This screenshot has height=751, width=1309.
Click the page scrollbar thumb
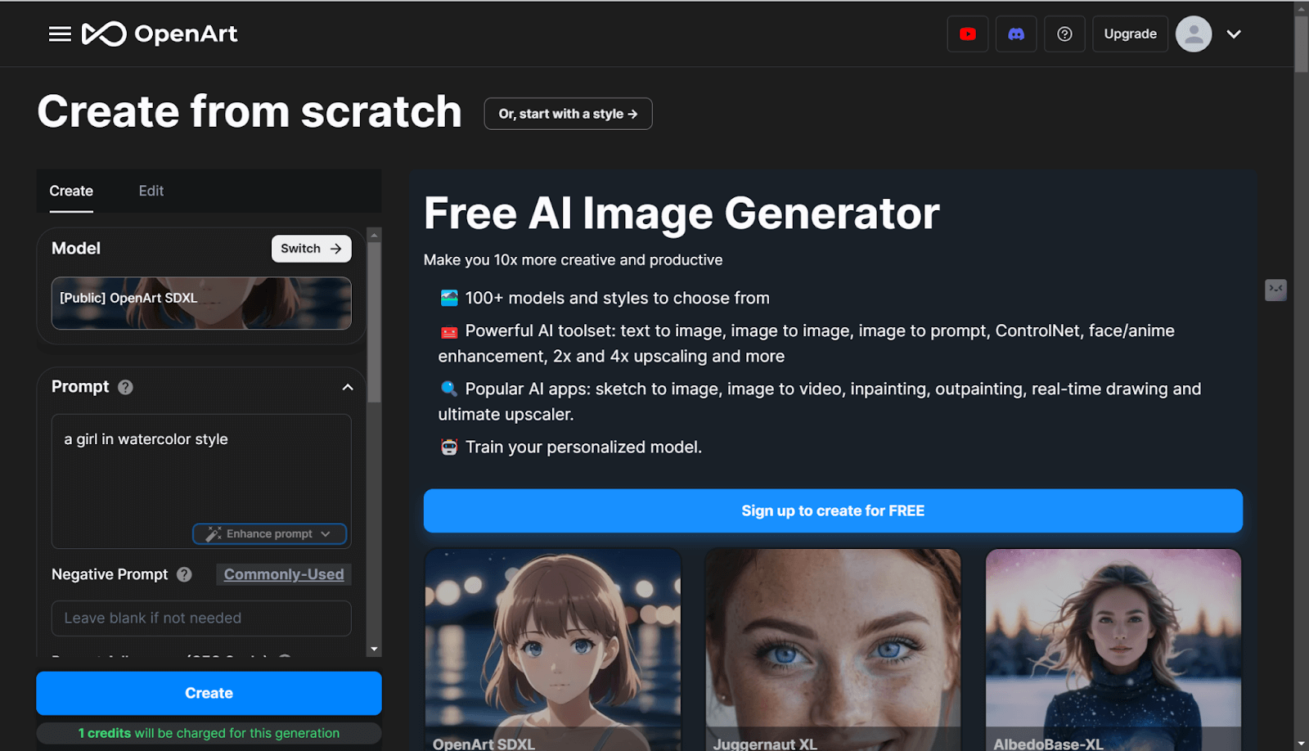point(1301,43)
